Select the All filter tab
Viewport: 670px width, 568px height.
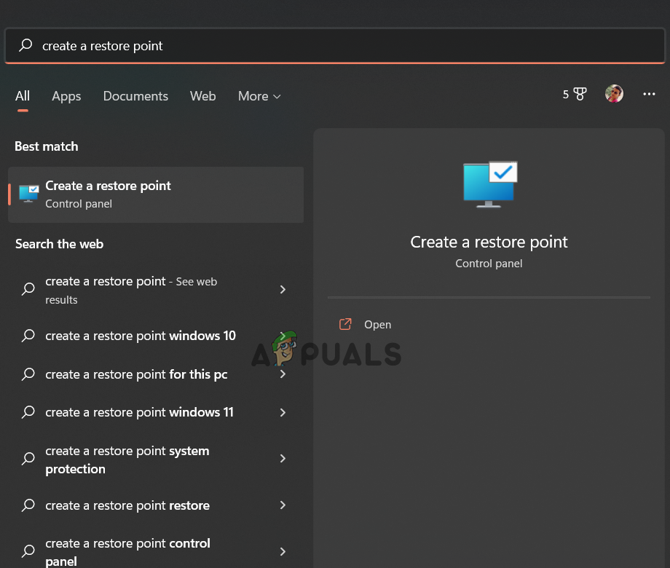23,96
